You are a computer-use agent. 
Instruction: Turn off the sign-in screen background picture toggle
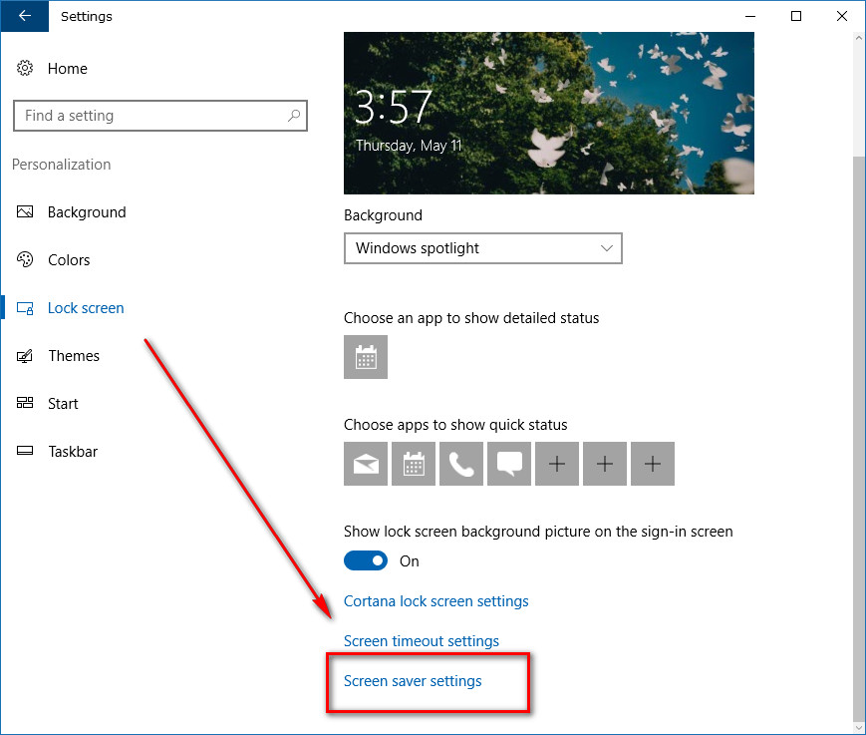[x=366, y=560]
